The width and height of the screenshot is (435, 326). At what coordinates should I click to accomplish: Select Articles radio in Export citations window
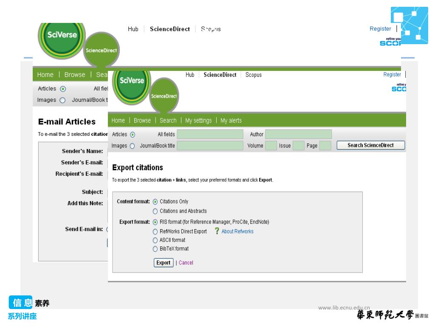(x=133, y=135)
